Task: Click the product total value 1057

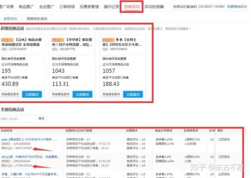Action: point(109,71)
